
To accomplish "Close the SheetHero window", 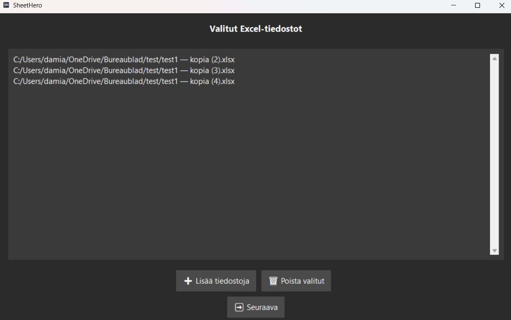I will 501,6.
